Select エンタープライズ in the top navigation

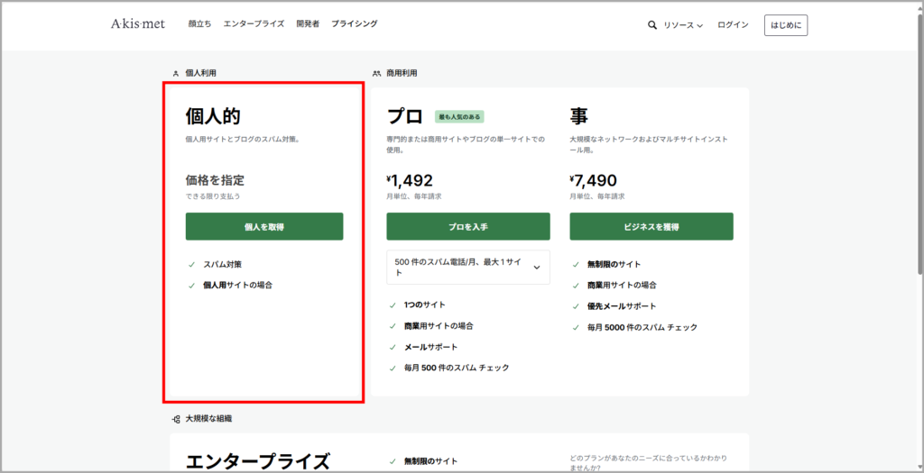point(254,24)
